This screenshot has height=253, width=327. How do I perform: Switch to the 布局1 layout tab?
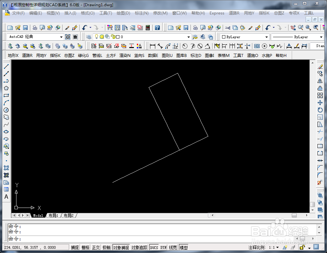(53, 215)
